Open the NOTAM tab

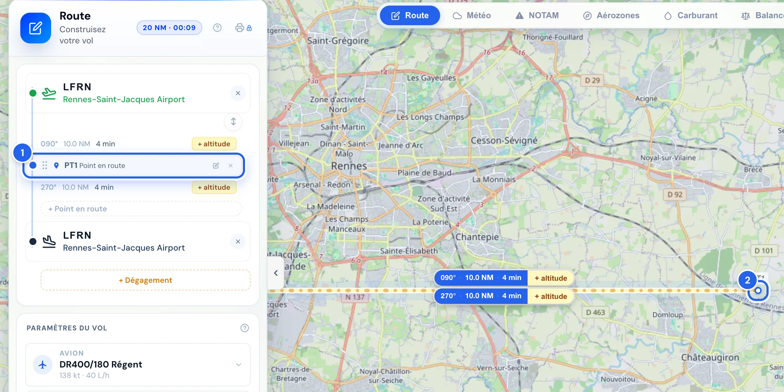point(537,15)
